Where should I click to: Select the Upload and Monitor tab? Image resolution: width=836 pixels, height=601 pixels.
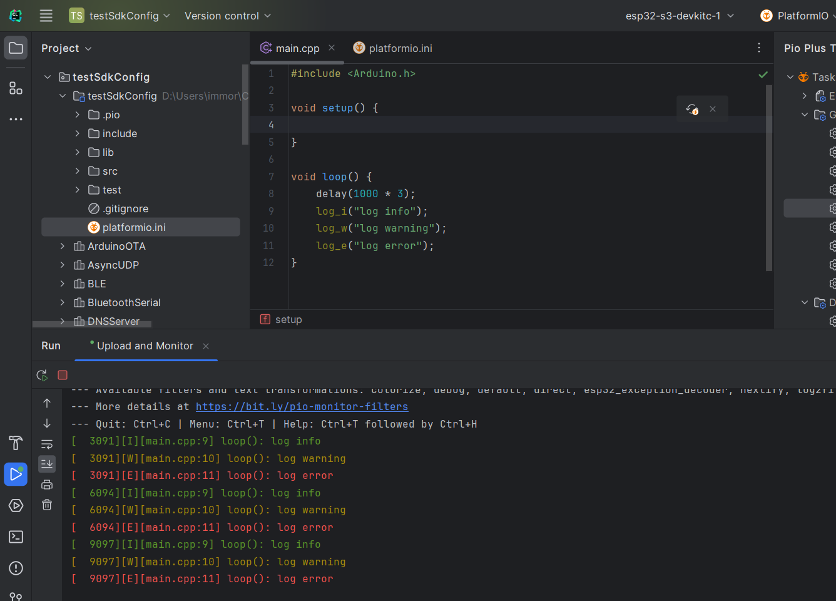[145, 346]
